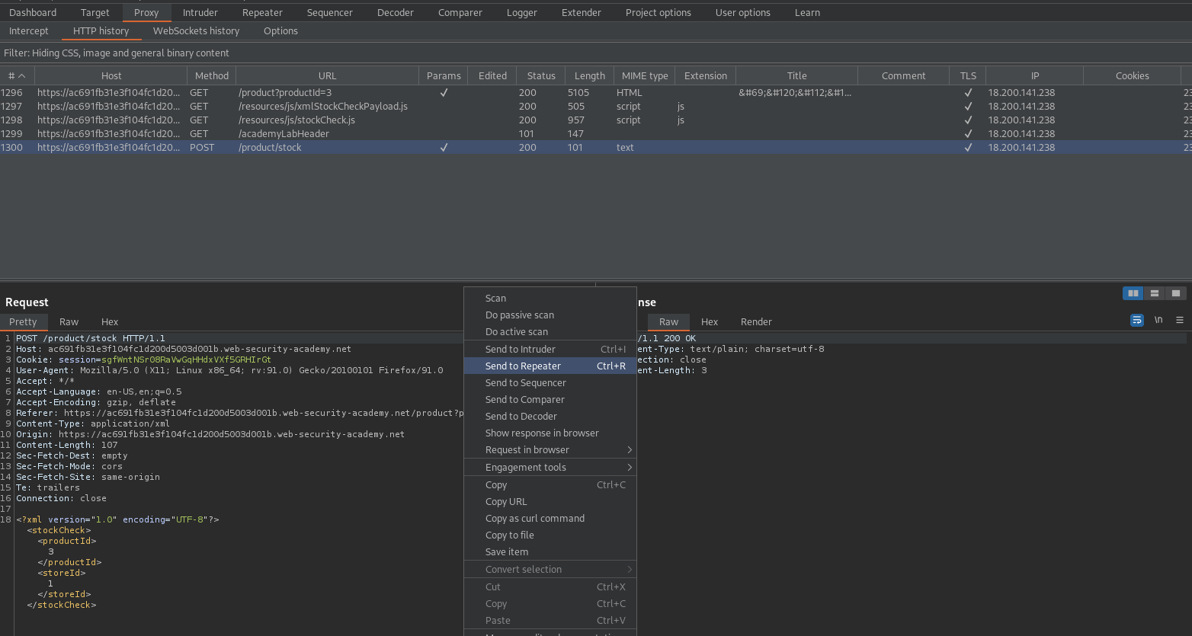The width and height of the screenshot is (1192, 636).
Task: Choose Send to Decoder
Action: pyautogui.click(x=550, y=417)
